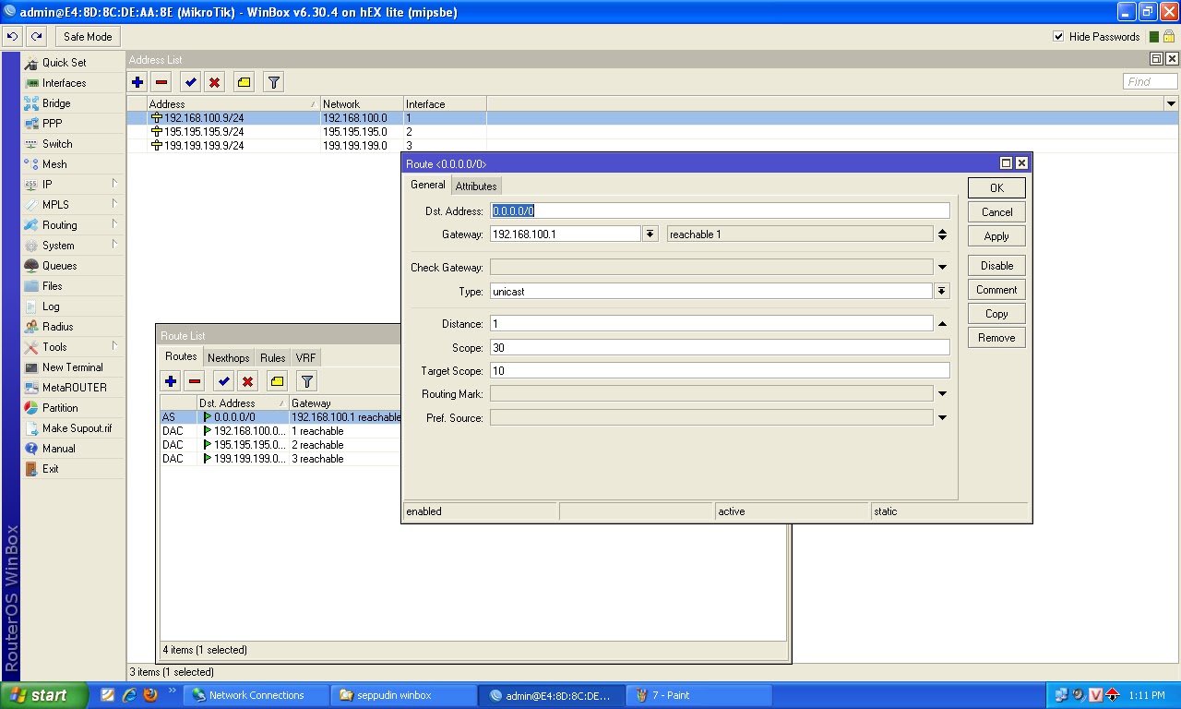
Task: Expand Pref. Source field
Action: pyautogui.click(x=942, y=418)
